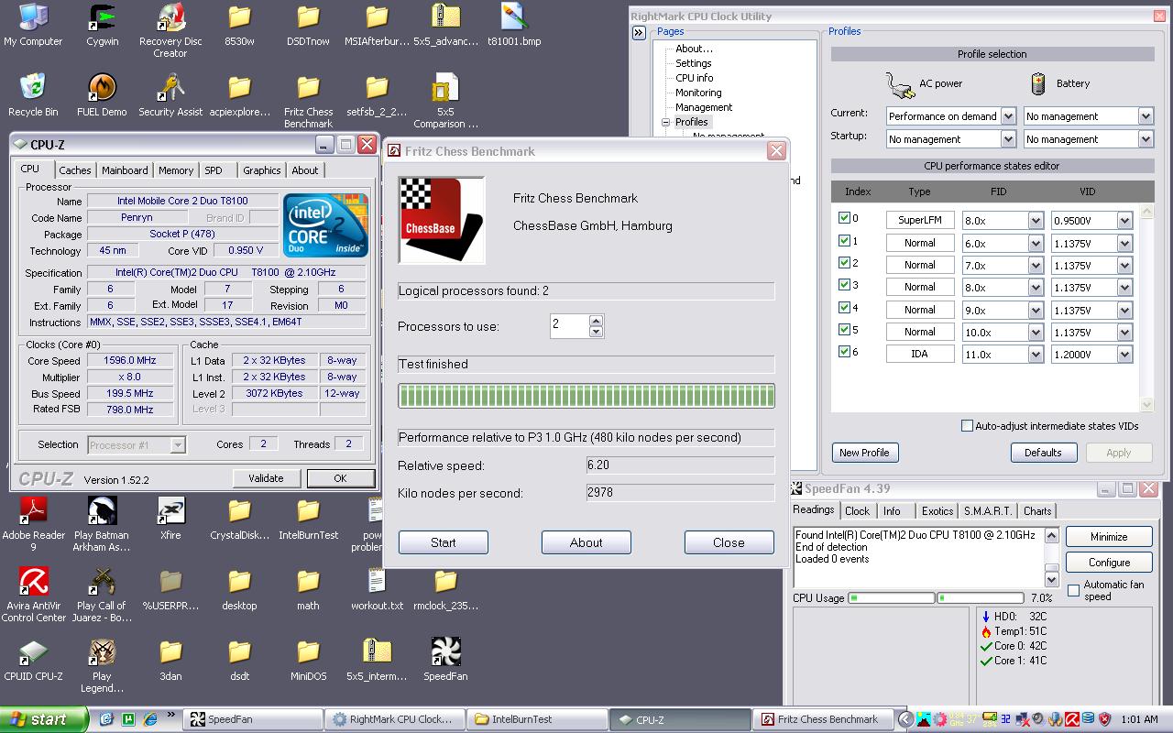This screenshot has width=1173, height=733.
Task: Collapse the Profiles tree node
Action: [666, 122]
